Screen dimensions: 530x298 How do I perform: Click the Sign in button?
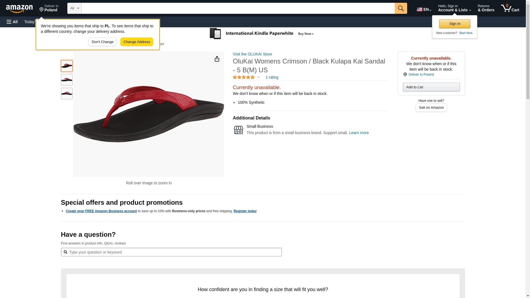455,24
